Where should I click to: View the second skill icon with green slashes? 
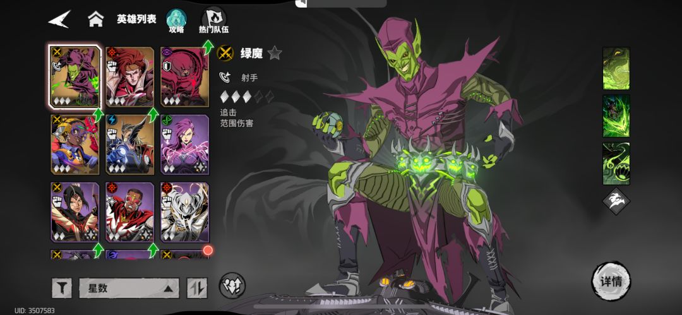pyautogui.click(x=616, y=116)
